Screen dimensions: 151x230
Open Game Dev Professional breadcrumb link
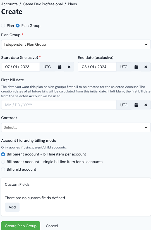[x=43, y=4]
